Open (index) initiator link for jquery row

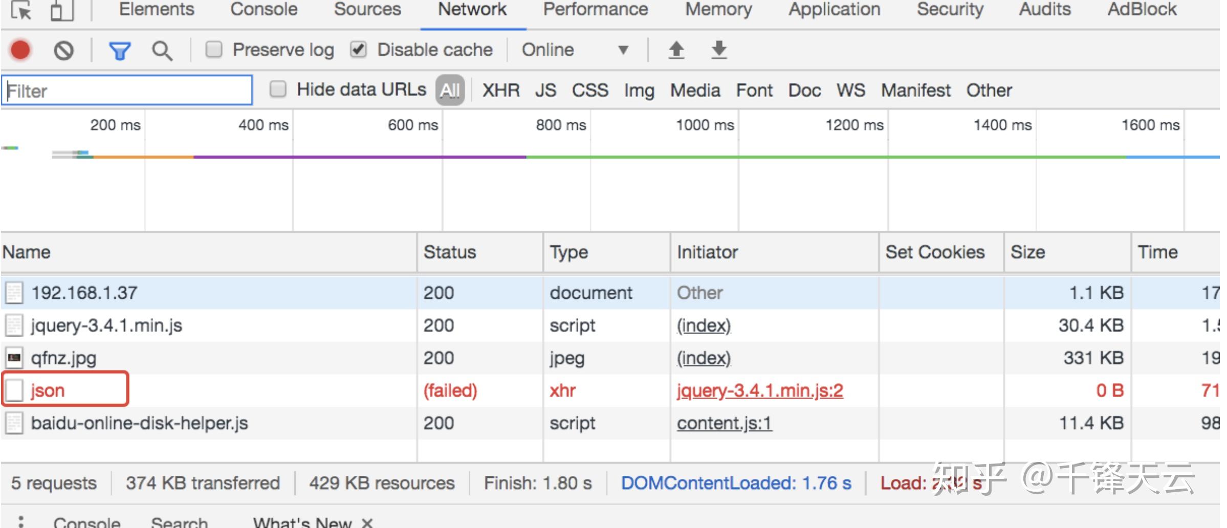(x=704, y=326)
